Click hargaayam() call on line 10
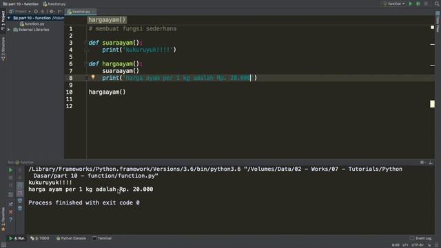Image resolution: width=441 pixels, height=248 pixels. pyautogui.click(x=107, y=92)
